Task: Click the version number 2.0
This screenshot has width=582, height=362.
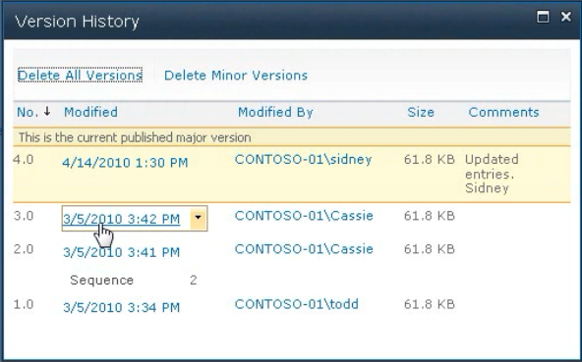Action: [x=24, y=249]
